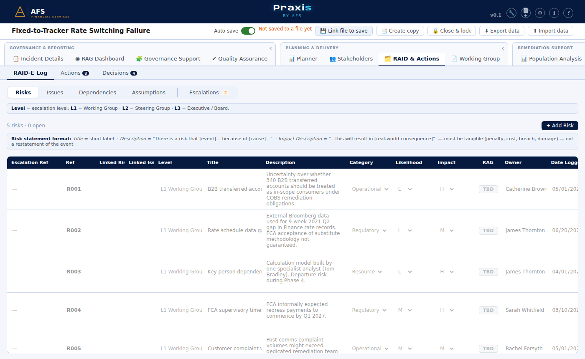585x359 pixels.
Task: Open the RAG Dashboard tab
Action: [99, 59]
